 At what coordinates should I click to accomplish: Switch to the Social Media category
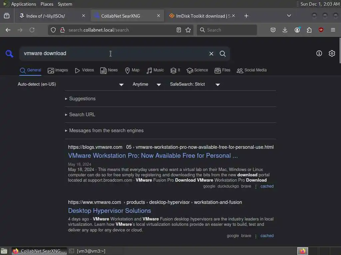pos(252,70)
